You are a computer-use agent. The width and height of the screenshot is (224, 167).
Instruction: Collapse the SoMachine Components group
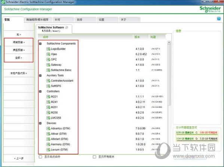pos(40,44)
